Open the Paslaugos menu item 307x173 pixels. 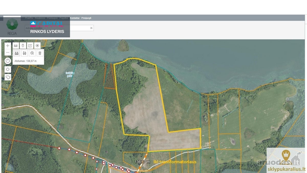coord(52,18)
